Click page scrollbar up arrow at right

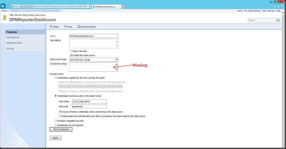[x=283, y=13]
